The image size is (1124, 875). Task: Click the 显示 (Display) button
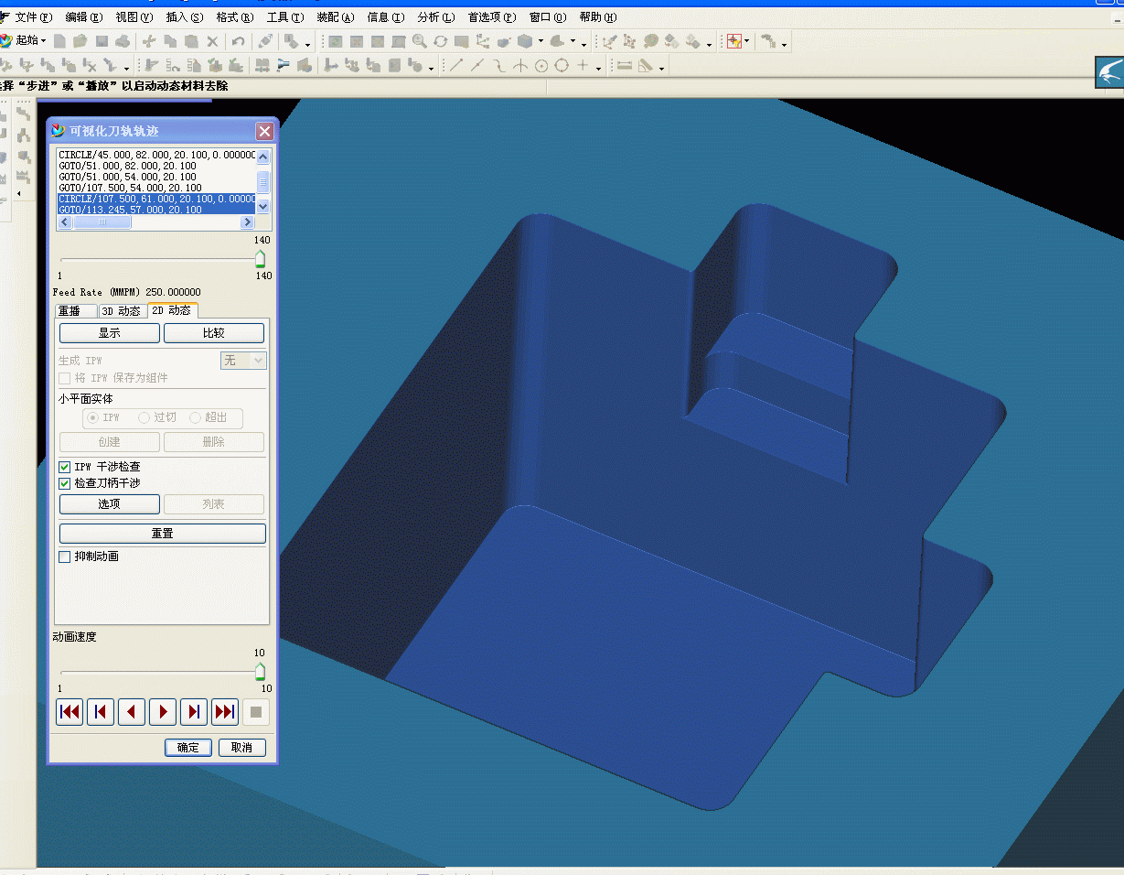[110, 333]
